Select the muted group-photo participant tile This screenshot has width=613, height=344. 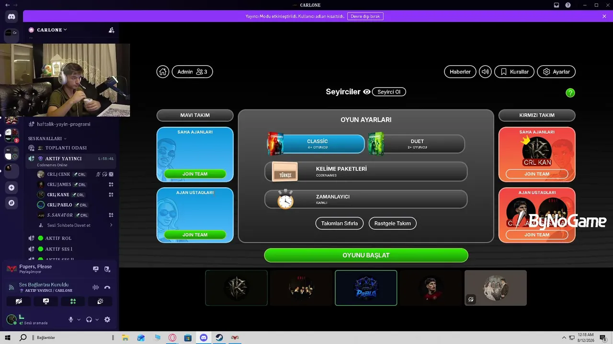click(496, 288)
